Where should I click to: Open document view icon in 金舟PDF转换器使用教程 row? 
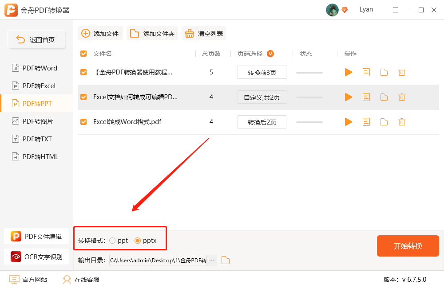366,72
